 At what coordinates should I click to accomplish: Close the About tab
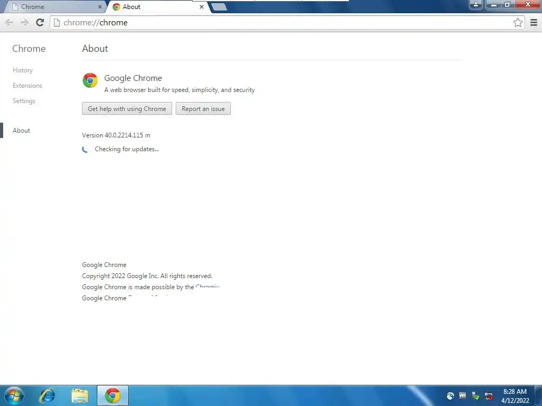pyautogui.click(x=202, y=7)
